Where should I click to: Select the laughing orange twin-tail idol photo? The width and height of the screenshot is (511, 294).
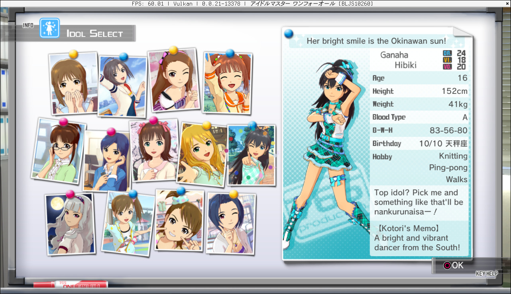228,83
